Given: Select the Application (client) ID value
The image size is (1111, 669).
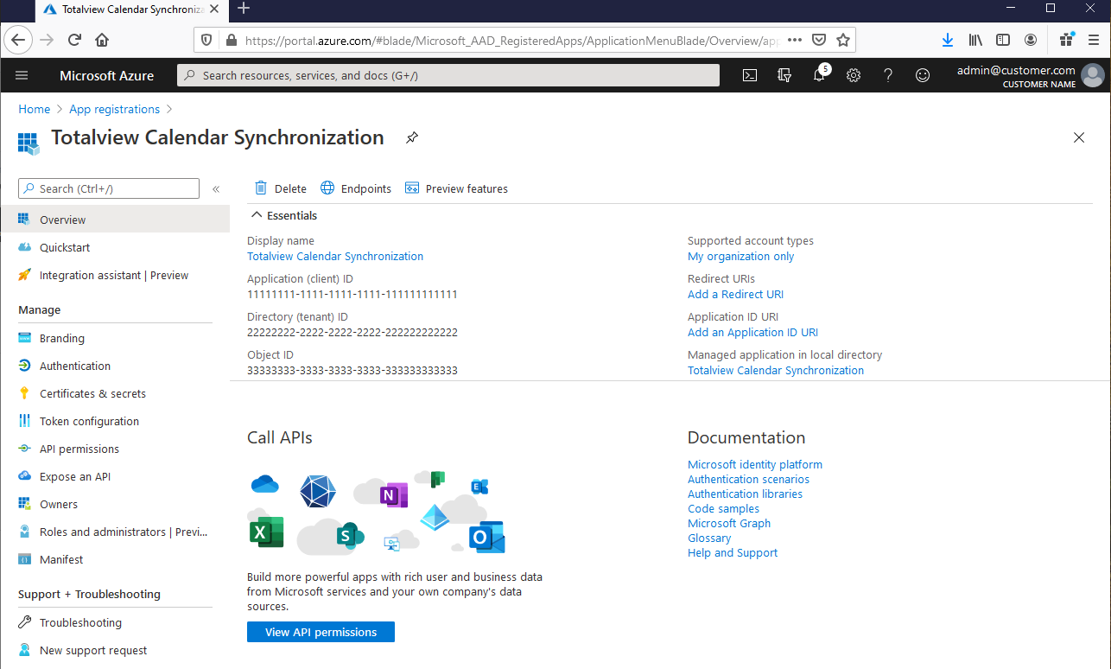Looking at the screenshot, I should click(352, 294).
